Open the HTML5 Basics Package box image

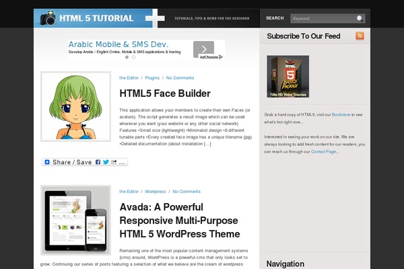pyautogui.click(x=288, y=77)
